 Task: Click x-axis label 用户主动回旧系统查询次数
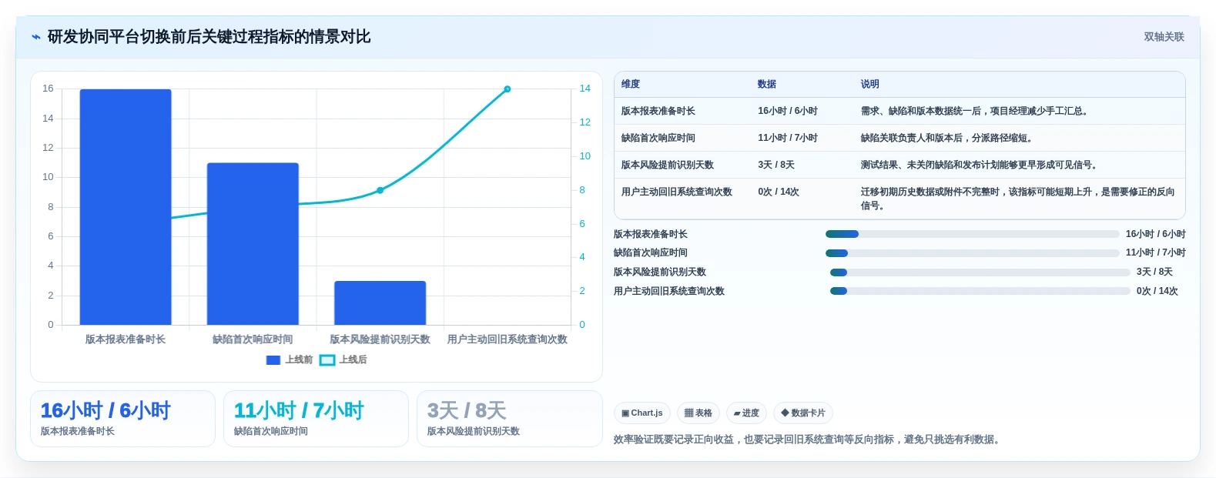click(508, 339)
